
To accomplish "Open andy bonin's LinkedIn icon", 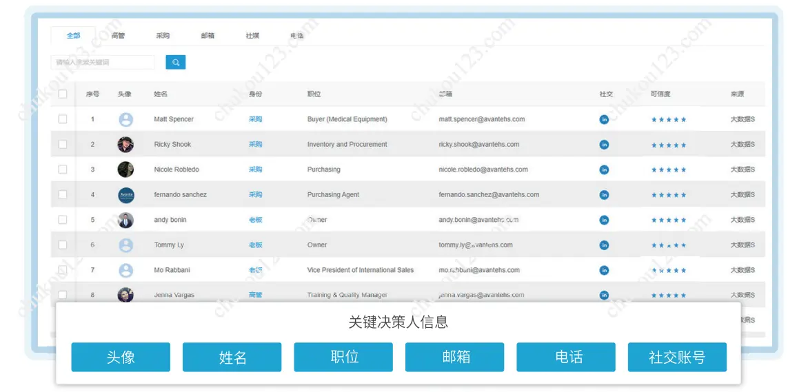I will (x=604, y=220).
